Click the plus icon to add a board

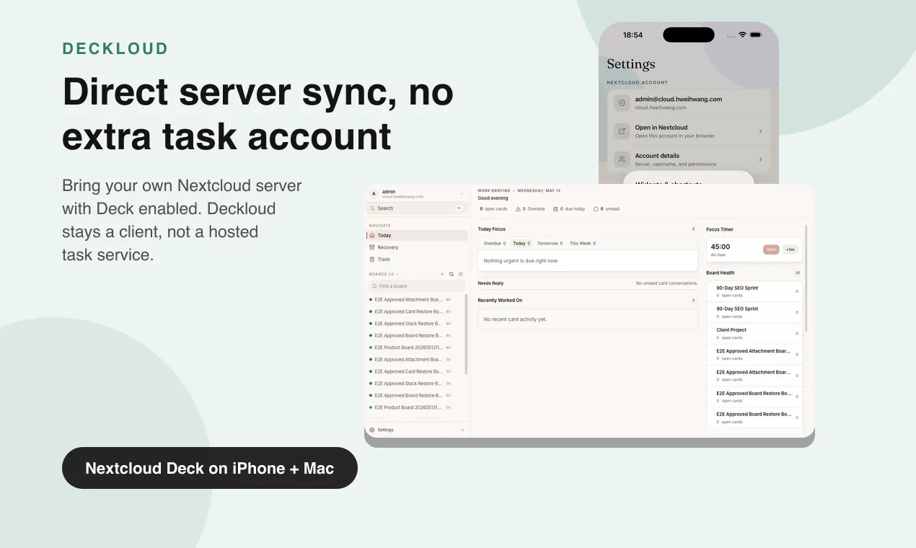coord(442,274)
